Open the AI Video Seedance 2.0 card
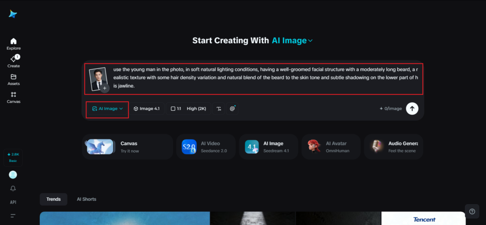 tap(206, 146)
